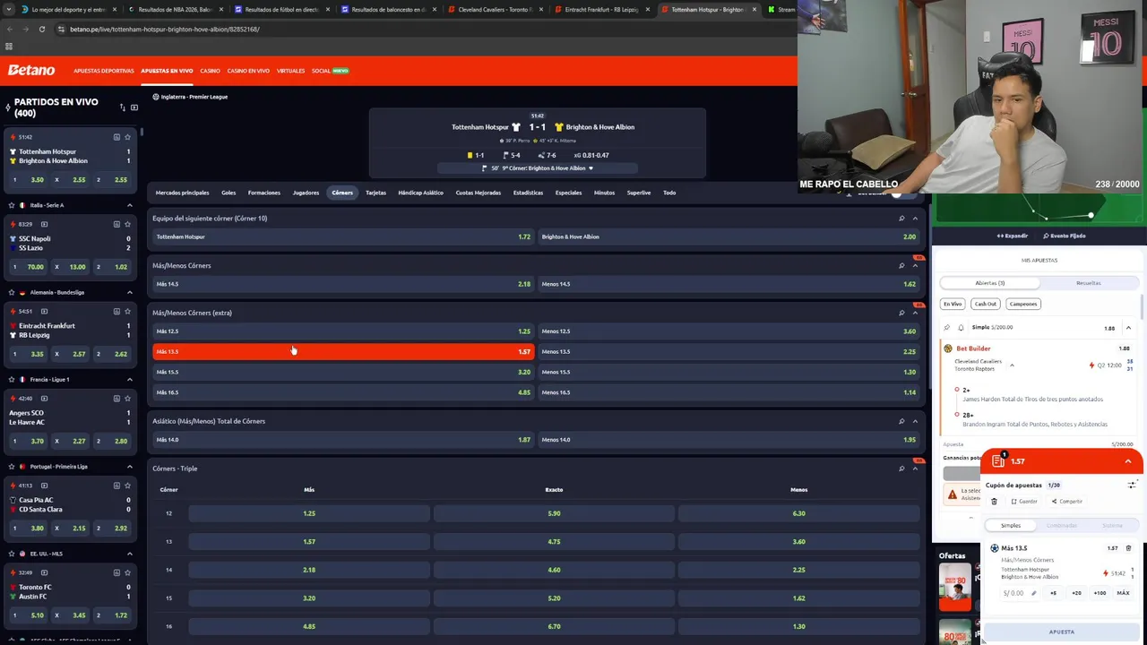Click stream icon next to 83:29 Napoli match
The image size is (1147, 645).
click(x=44, y=224)
